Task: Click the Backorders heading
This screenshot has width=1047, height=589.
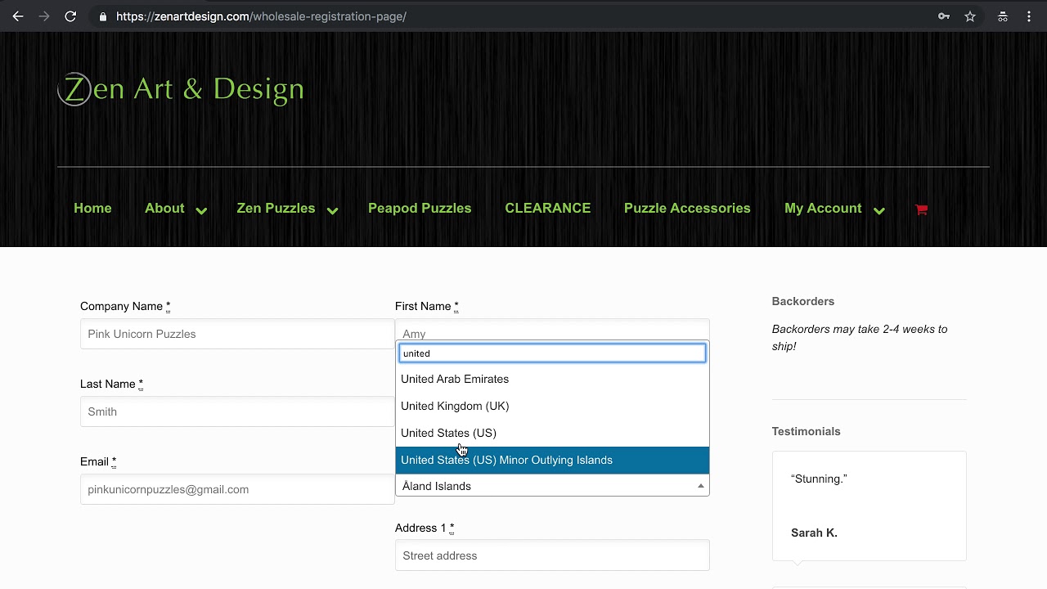Action: click(x=803, y=301)
